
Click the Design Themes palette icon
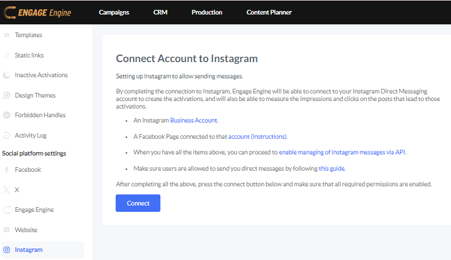[7, 95]
